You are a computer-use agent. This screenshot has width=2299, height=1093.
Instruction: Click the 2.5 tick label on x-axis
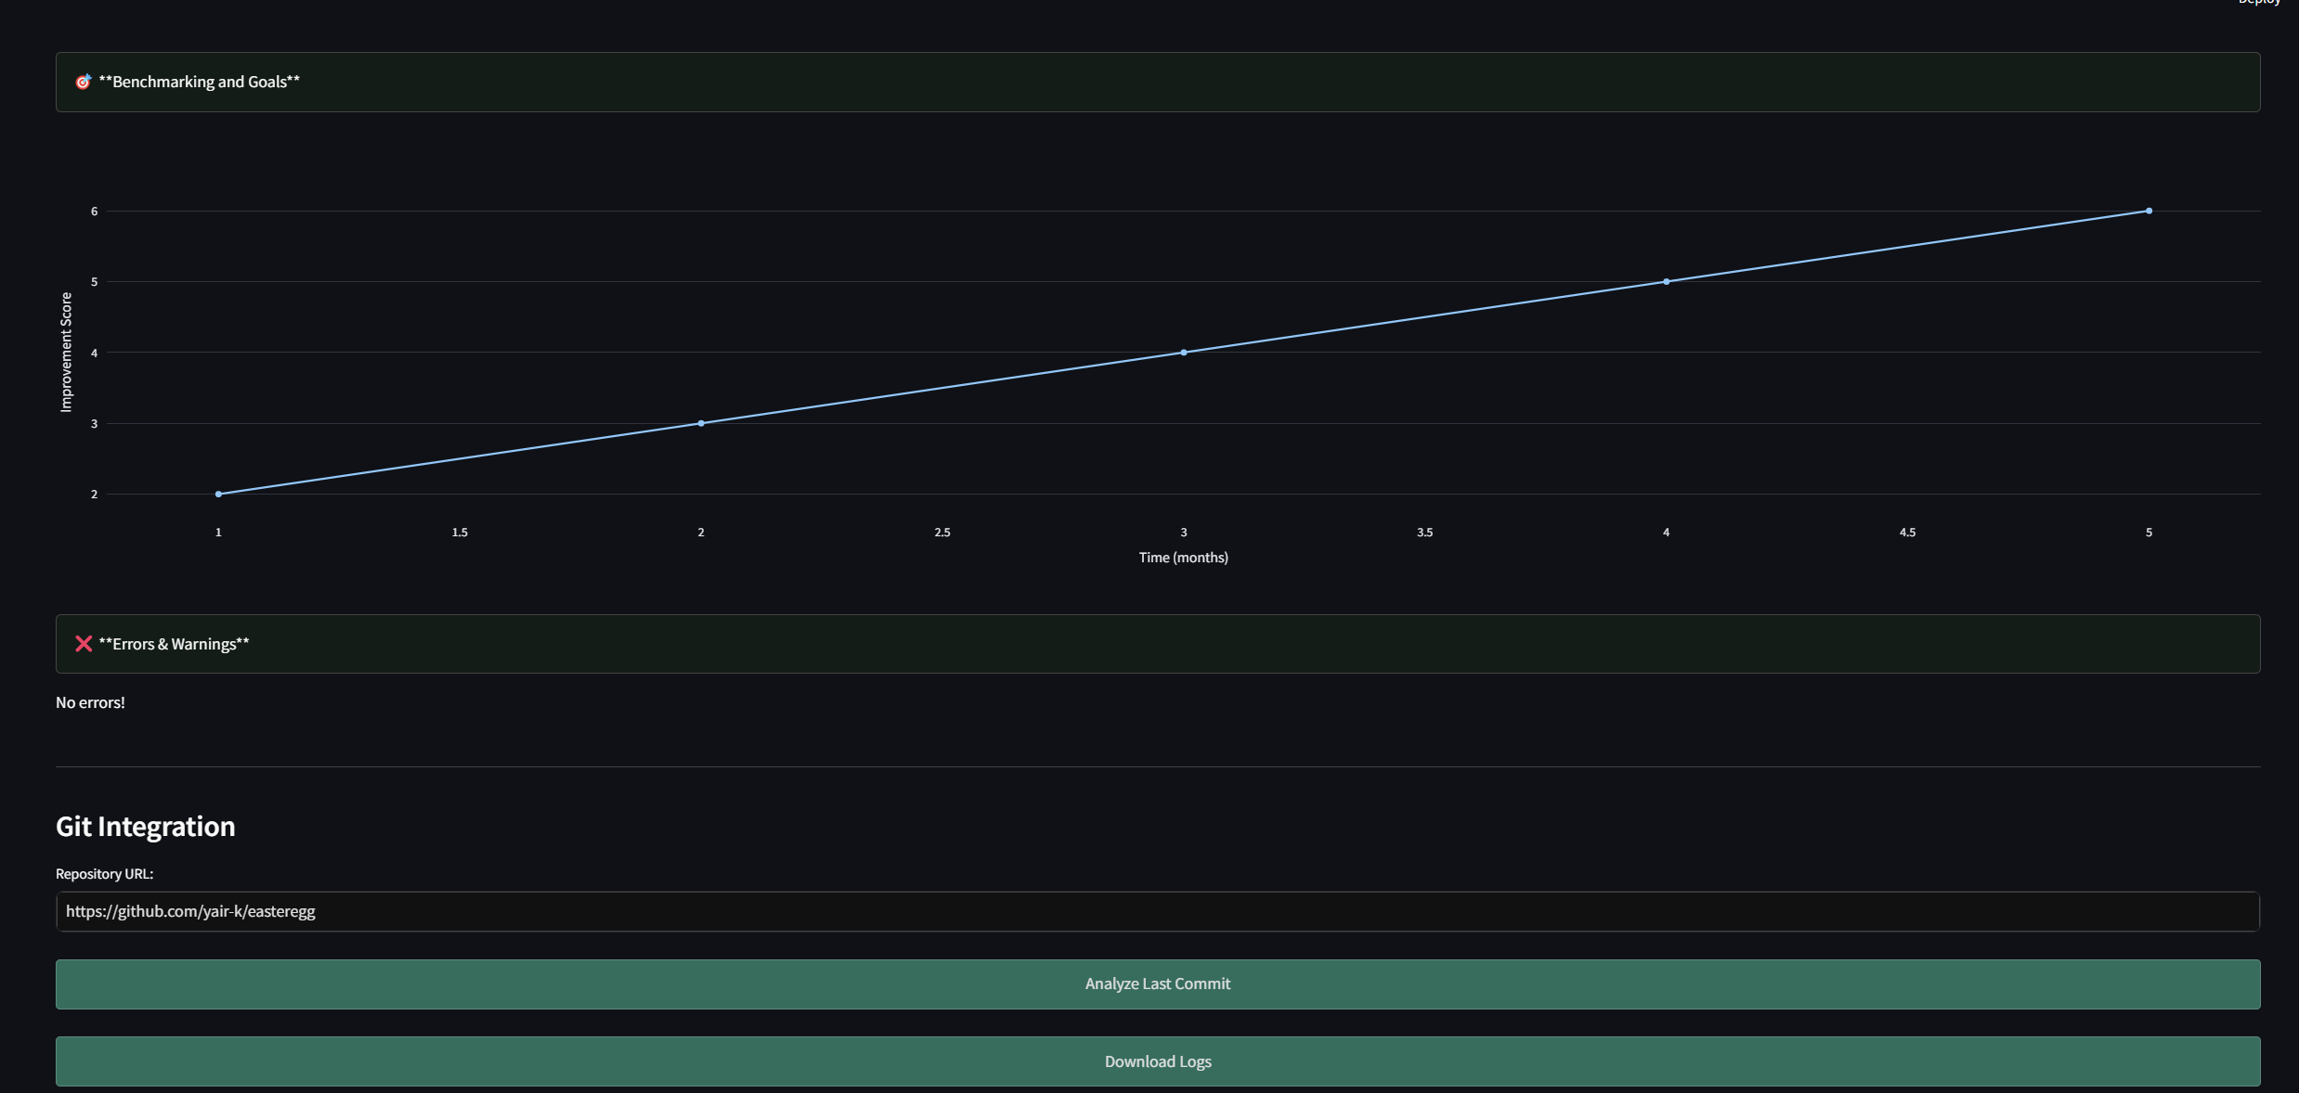click(942, 533)
